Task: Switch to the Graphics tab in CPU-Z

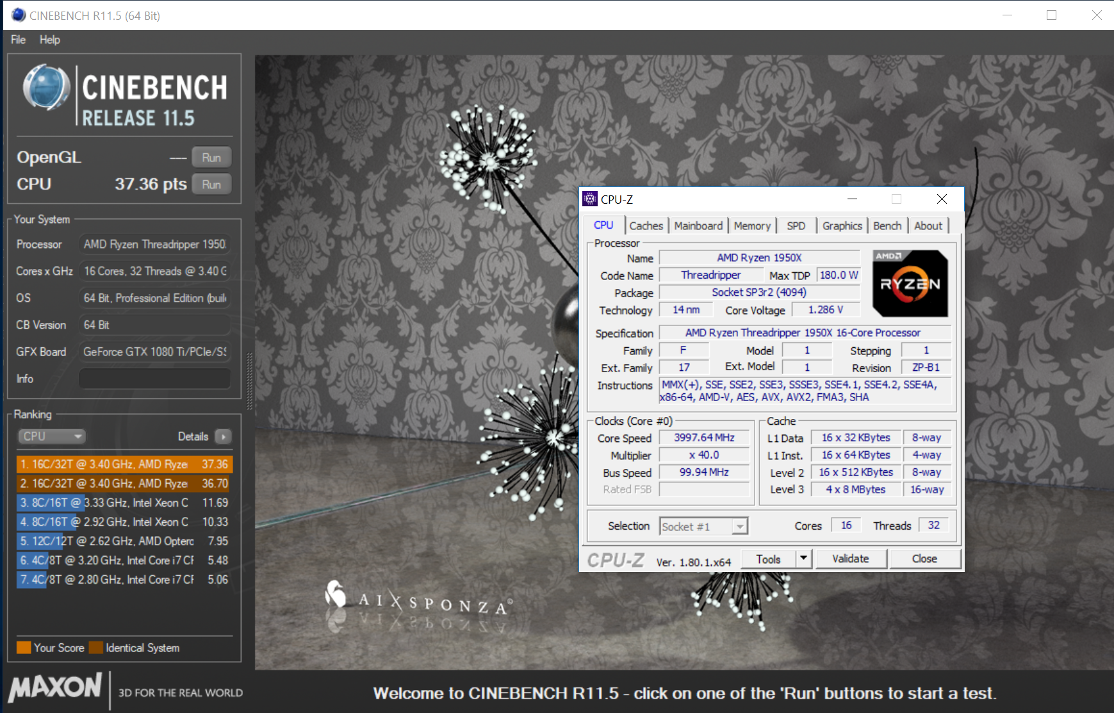Action: pos(842,225)
